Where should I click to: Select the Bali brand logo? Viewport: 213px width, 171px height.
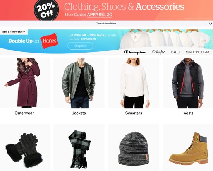coord(175,52)
